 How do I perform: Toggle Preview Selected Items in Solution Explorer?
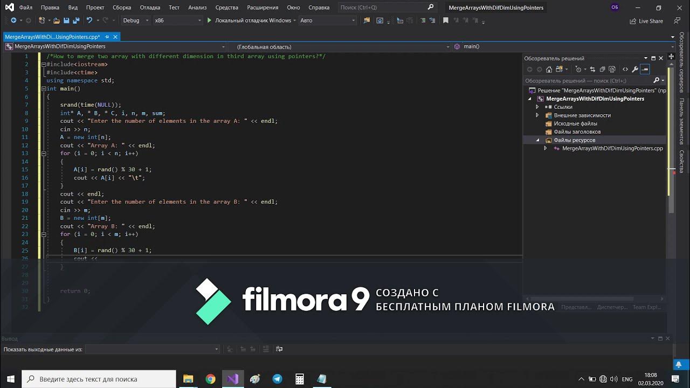pos(645,69)
